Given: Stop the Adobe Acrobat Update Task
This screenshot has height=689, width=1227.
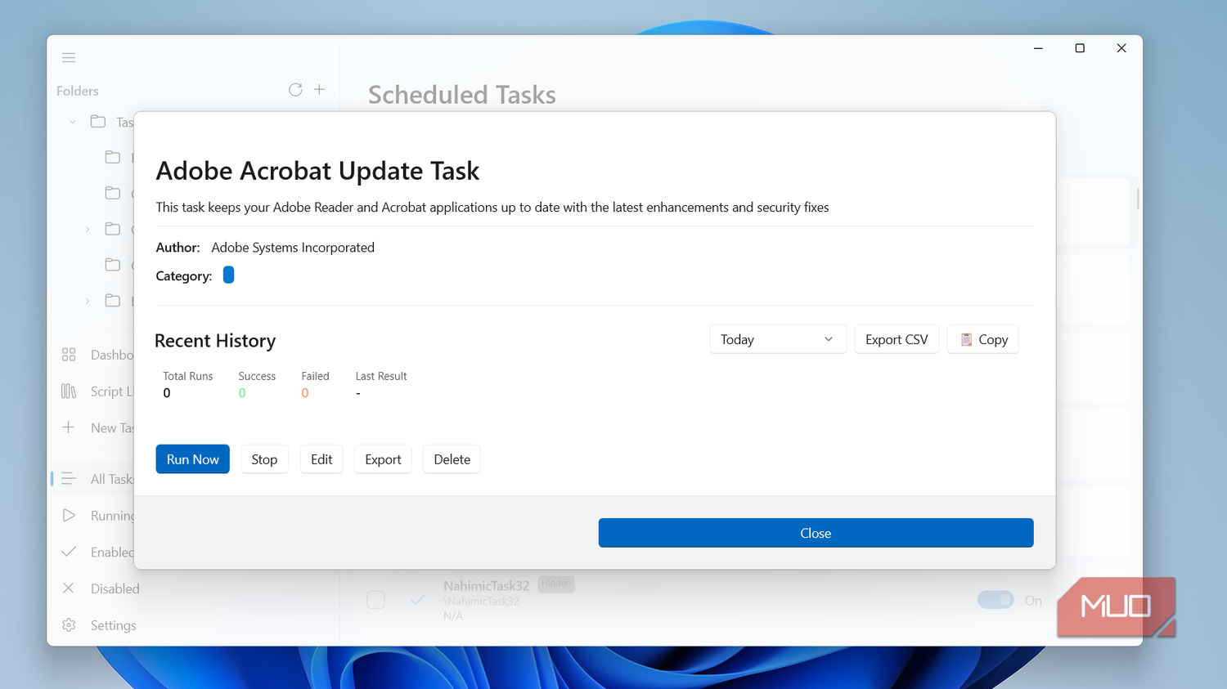Looking at the screenshot, I should 264,459.
